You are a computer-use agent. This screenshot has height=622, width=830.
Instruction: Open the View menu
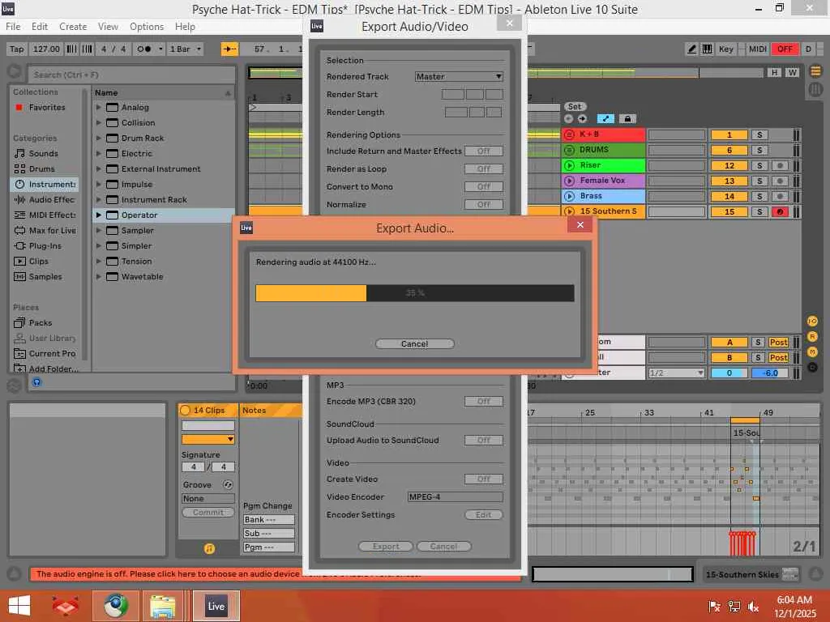click(108, 27)
